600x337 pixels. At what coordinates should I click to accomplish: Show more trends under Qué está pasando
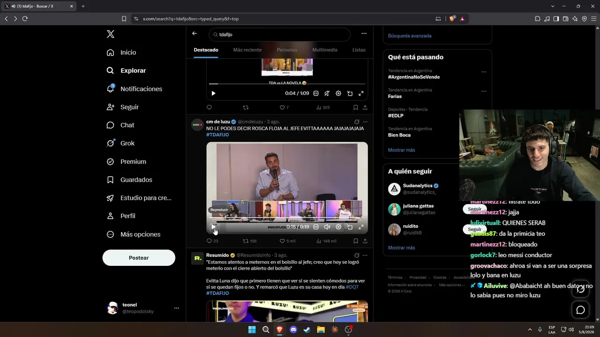tap(402, 150)
